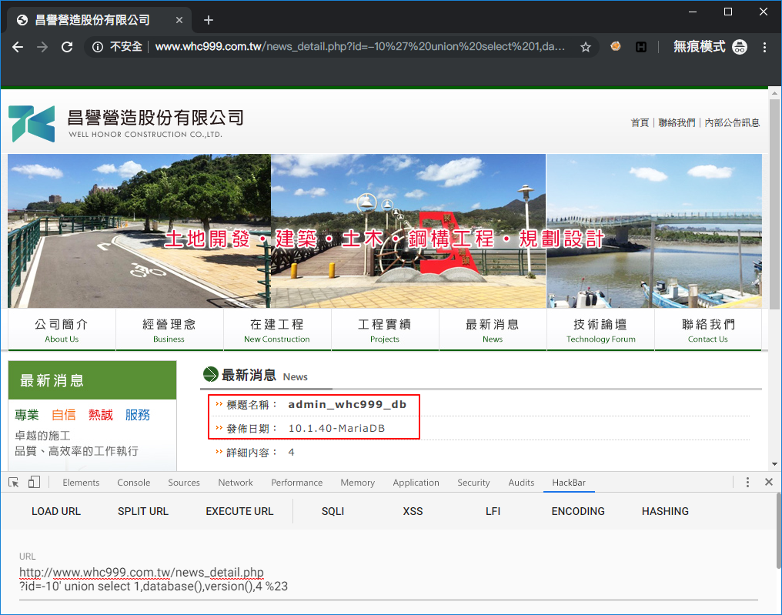Image resolution: width=782 pixels, height=615 pixels.
Task: Go back using the browser back arrow
Action: point(18,47)
